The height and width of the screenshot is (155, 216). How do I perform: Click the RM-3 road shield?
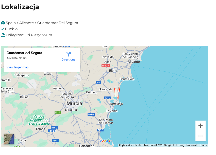click(56, 140)
